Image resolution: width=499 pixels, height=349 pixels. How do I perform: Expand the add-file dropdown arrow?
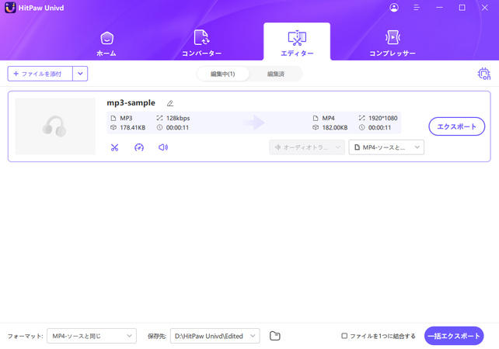click(80, 74)
